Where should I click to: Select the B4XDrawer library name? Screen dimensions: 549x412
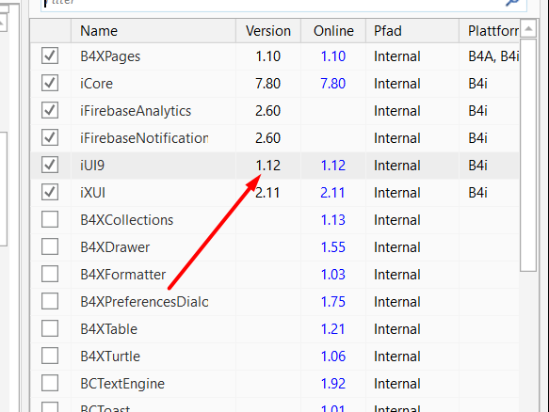coord(115,247)
